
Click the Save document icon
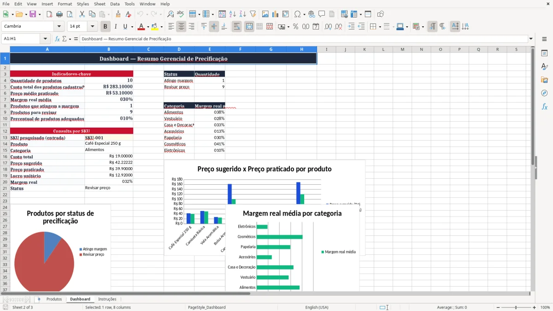point(32,14)
